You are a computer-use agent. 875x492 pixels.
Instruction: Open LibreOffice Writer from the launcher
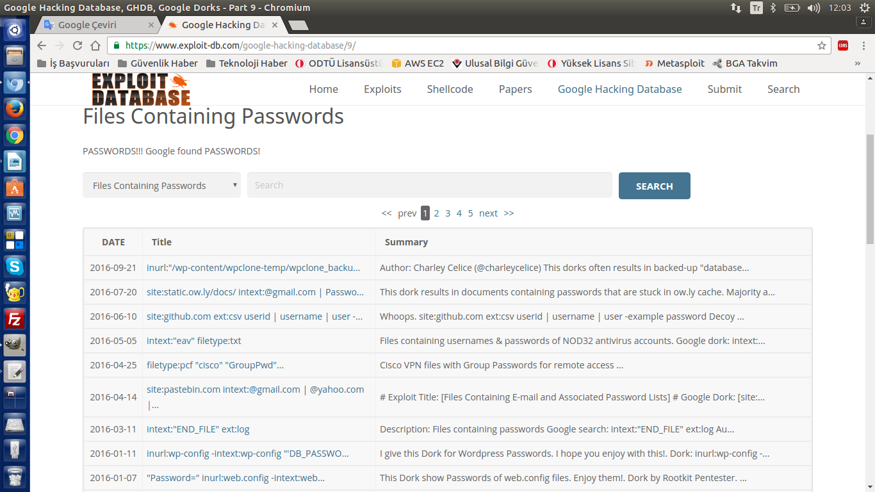click(15, 161)
